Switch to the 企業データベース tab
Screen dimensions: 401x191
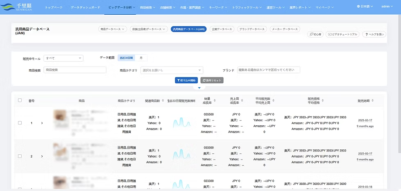(222, 29)
